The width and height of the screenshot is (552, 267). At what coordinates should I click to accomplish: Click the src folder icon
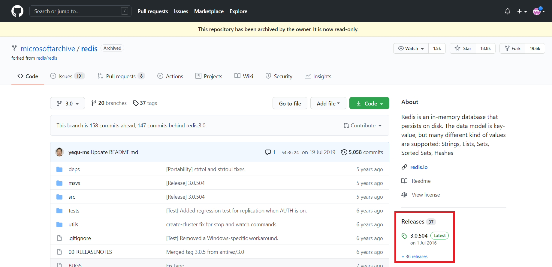click(59, 197)
